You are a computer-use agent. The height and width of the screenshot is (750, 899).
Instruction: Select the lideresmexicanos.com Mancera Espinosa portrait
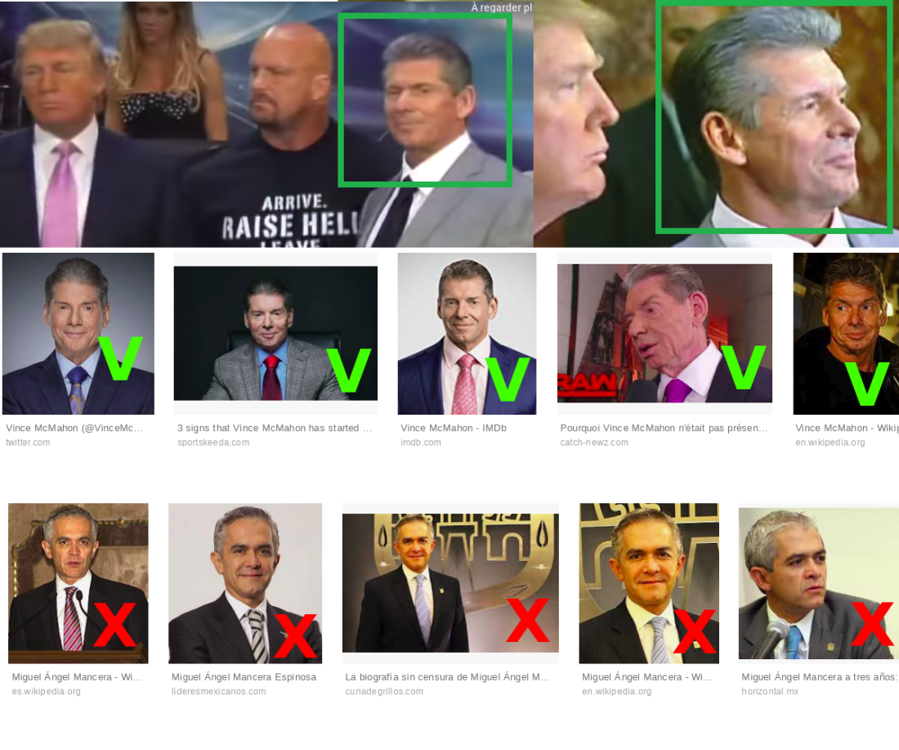(245, 583)
